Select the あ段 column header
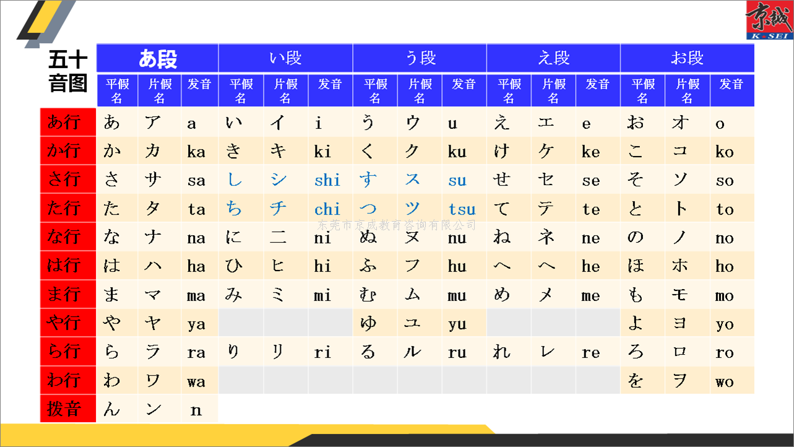The width and height of the screenshot is (794, 447). pos(157,58)
